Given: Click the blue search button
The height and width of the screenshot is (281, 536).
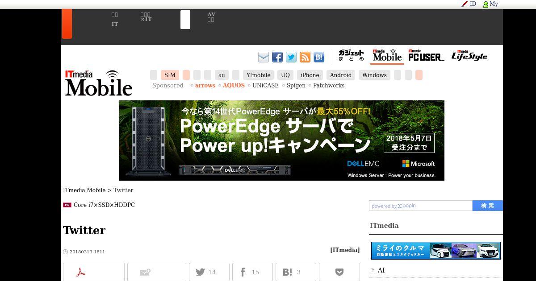Looking at the screenshot, I should click(488, 206).
